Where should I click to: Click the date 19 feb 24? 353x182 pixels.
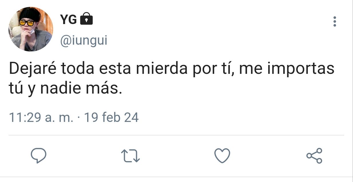coord(111,117)
